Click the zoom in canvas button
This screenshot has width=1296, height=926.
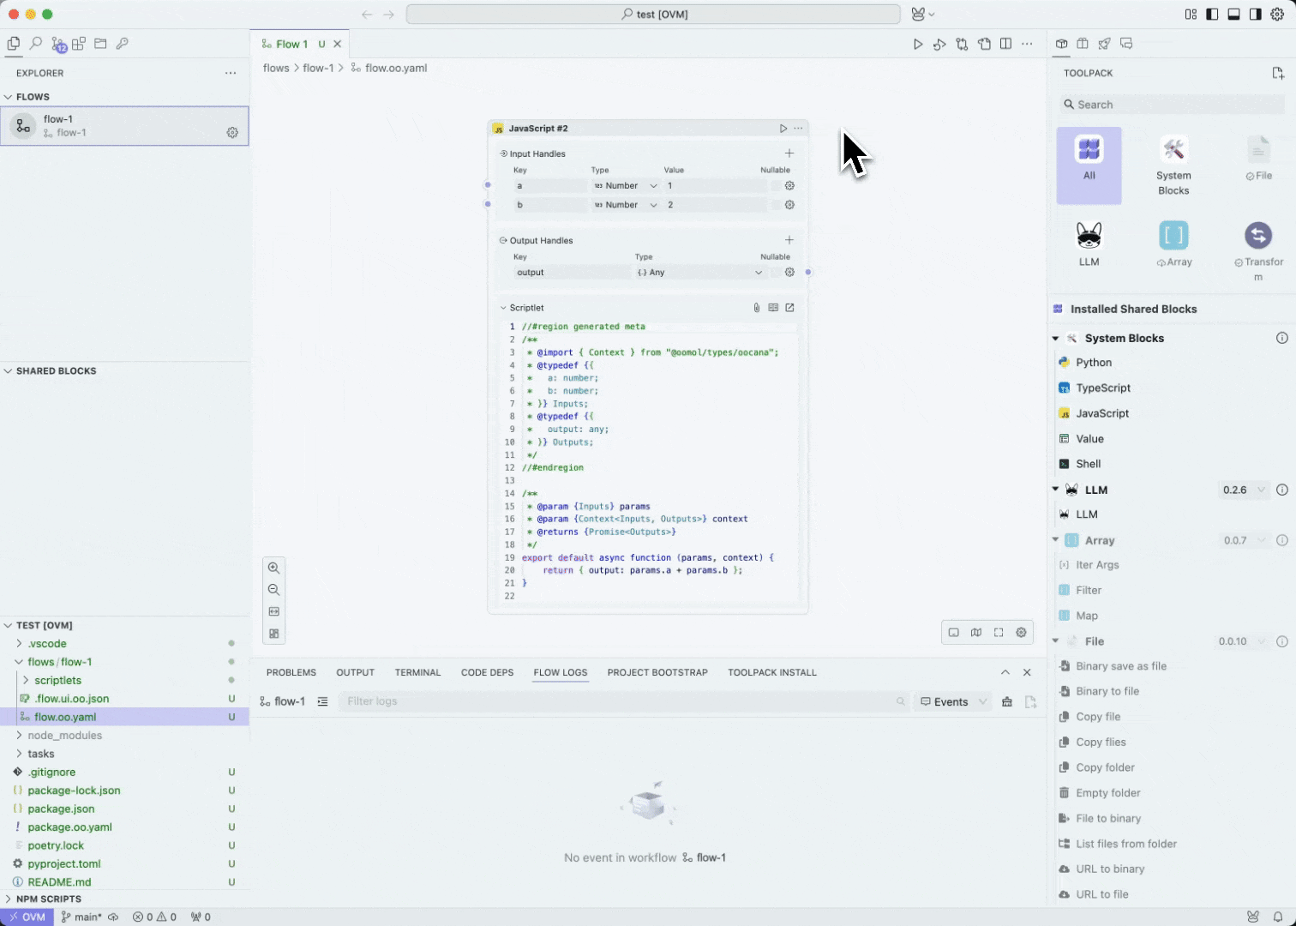pyautogui.click(x=273, y=568)
